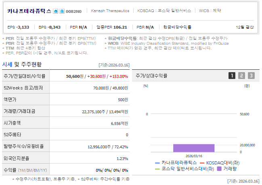Click the PBR N/A value

145,27
